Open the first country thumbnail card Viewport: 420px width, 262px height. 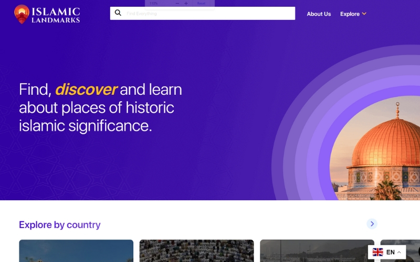[76, 251]
